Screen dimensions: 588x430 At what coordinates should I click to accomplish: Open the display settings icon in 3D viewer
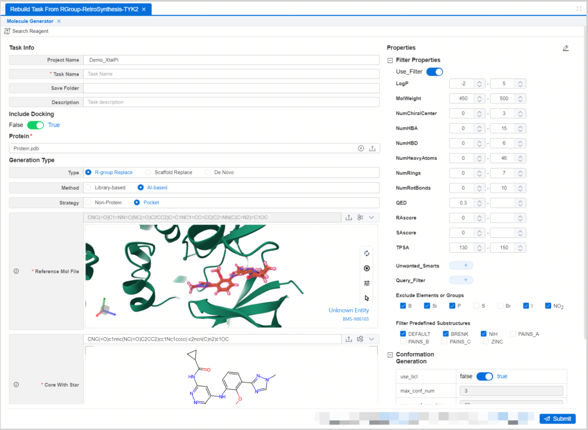pos(367,283)
